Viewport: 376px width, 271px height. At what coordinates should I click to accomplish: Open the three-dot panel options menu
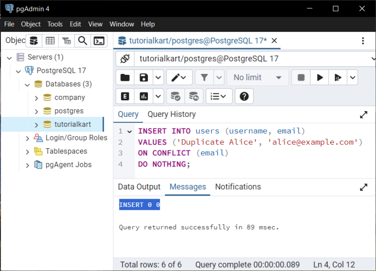[363, 41]
